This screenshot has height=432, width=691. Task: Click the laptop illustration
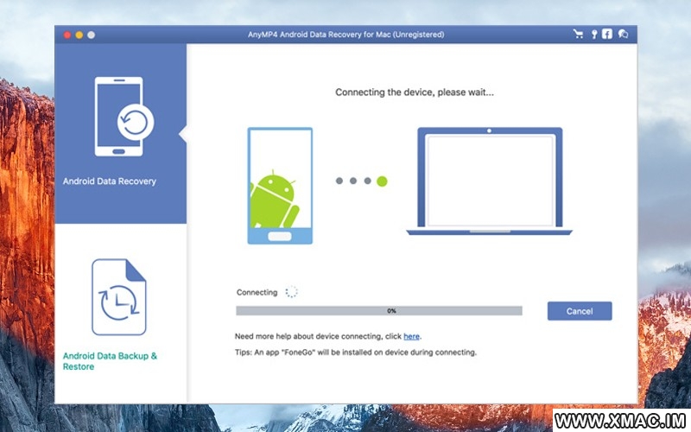pyautogui.click(x=489, y=181)
